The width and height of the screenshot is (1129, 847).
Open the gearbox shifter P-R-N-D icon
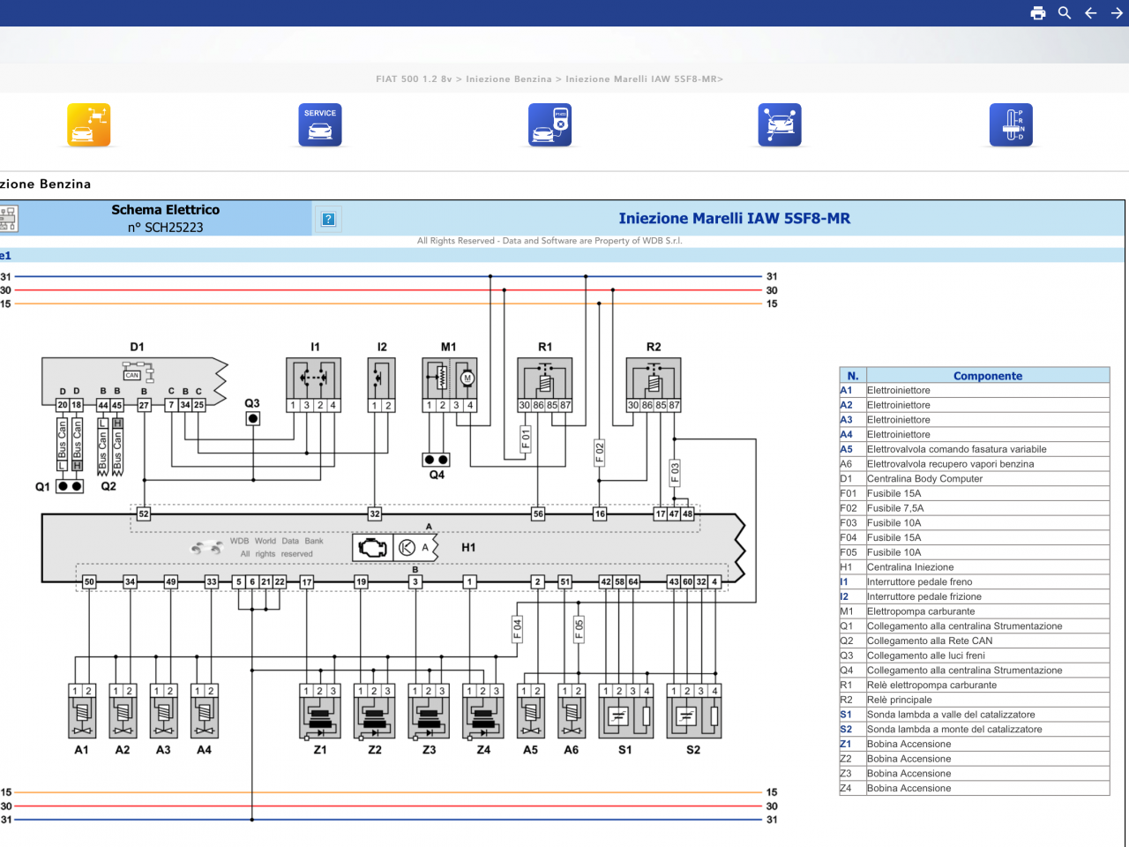(x=1011, y=124)
